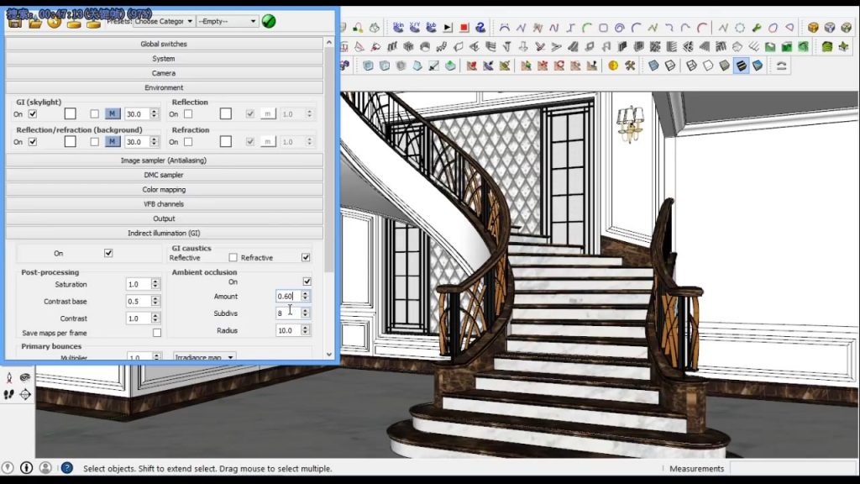Click GI skylight multiplier stepper arrows

click(155, 113)
